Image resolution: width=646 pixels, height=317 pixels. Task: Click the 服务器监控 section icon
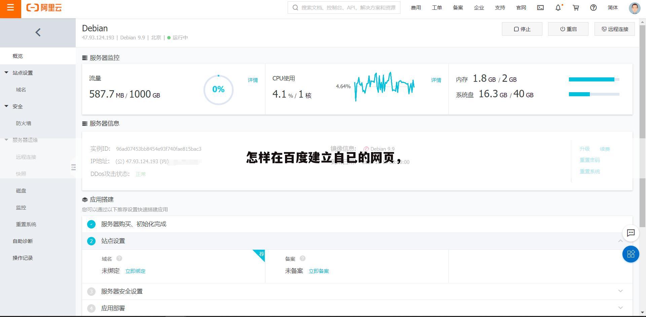[x=84, y=58]
